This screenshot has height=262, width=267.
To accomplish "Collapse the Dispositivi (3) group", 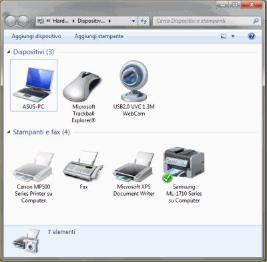I will pyautogui.click(x=9, y=52).
